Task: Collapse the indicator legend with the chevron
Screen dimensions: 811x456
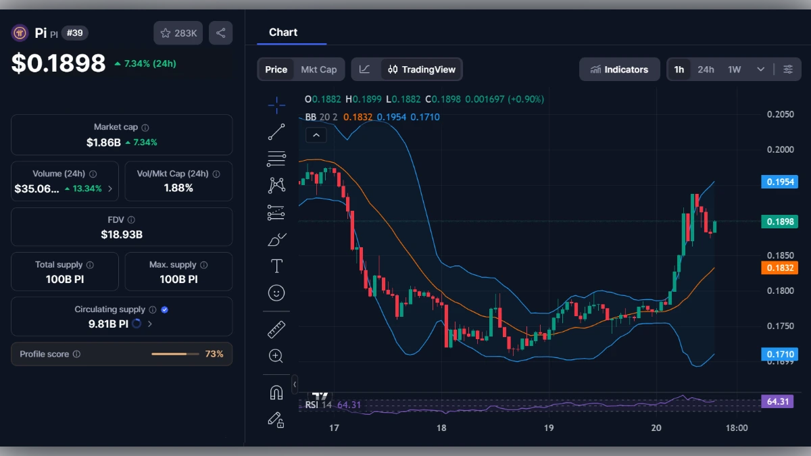Action: [x=316, y=134]
